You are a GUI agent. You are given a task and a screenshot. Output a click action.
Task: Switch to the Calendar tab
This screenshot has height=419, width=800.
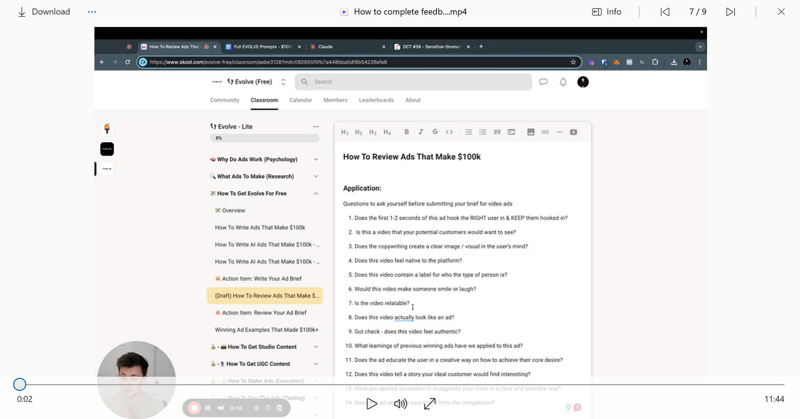(x=301, y=100)
